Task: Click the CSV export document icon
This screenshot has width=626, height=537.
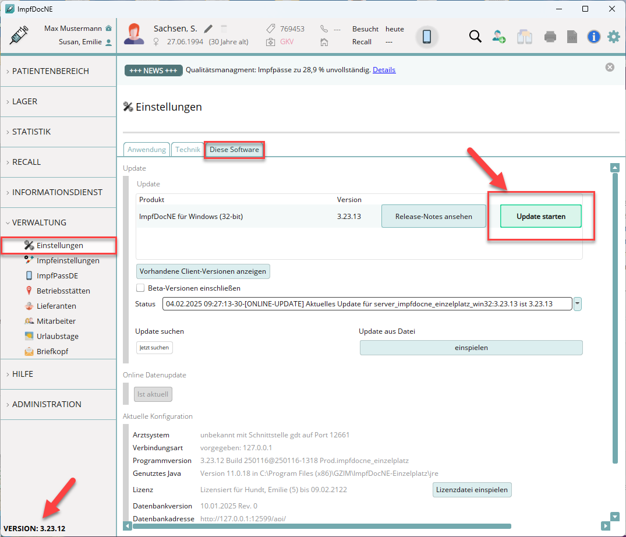Action: 572,37
